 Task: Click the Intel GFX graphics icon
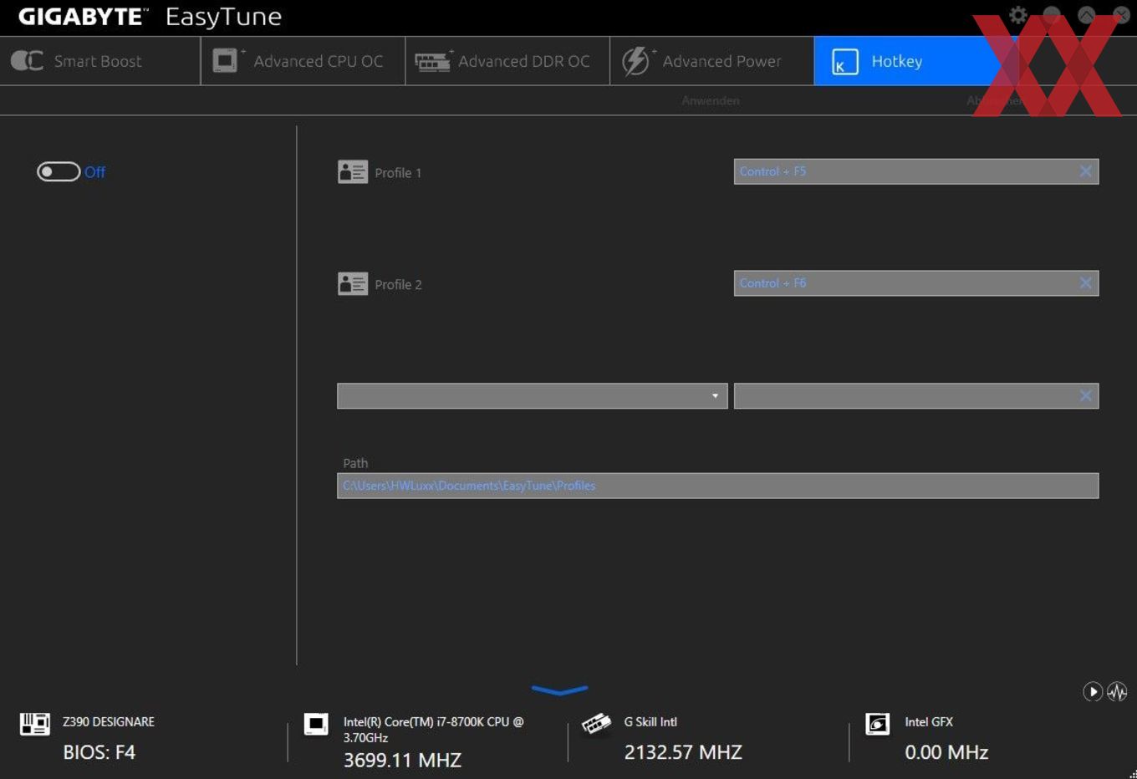pos(878,724)
